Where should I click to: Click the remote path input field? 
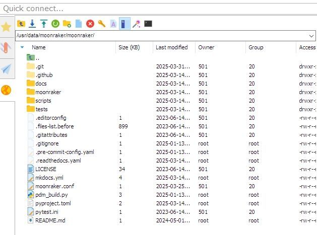point(162,36)
